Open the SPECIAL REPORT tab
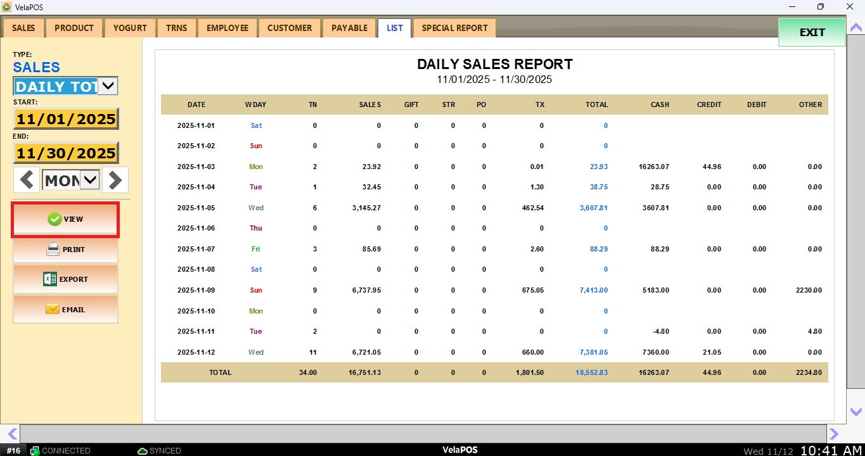Image resolution: width=865 pixels, height=456 pixels. pyautogui.click(x=454, y=28)
